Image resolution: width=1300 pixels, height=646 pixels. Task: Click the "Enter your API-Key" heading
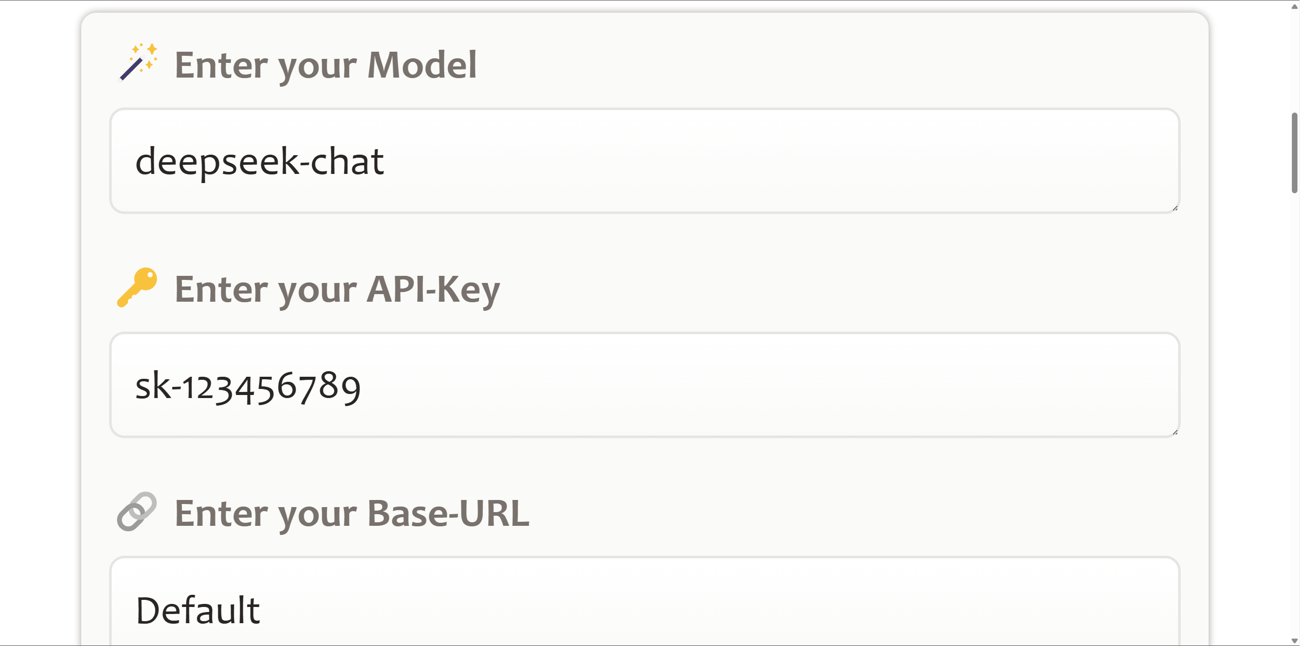(338, 290)
